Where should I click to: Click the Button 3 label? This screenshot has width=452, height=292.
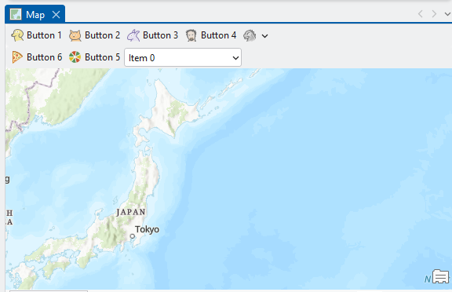[161, 35]
